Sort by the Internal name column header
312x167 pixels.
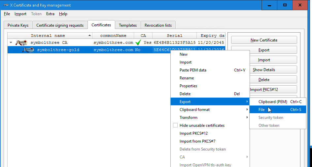(48, 36)
